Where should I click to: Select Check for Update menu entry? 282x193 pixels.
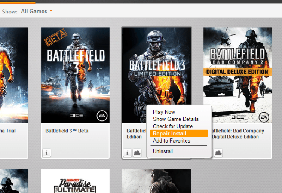coord(173,126)
